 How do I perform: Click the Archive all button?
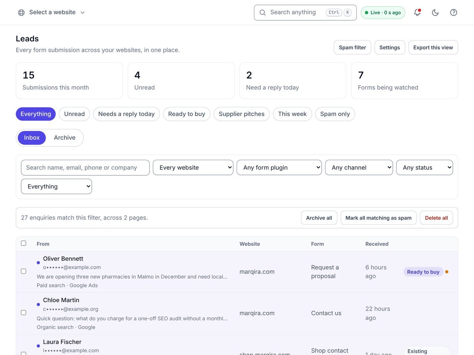click(319, 218)
